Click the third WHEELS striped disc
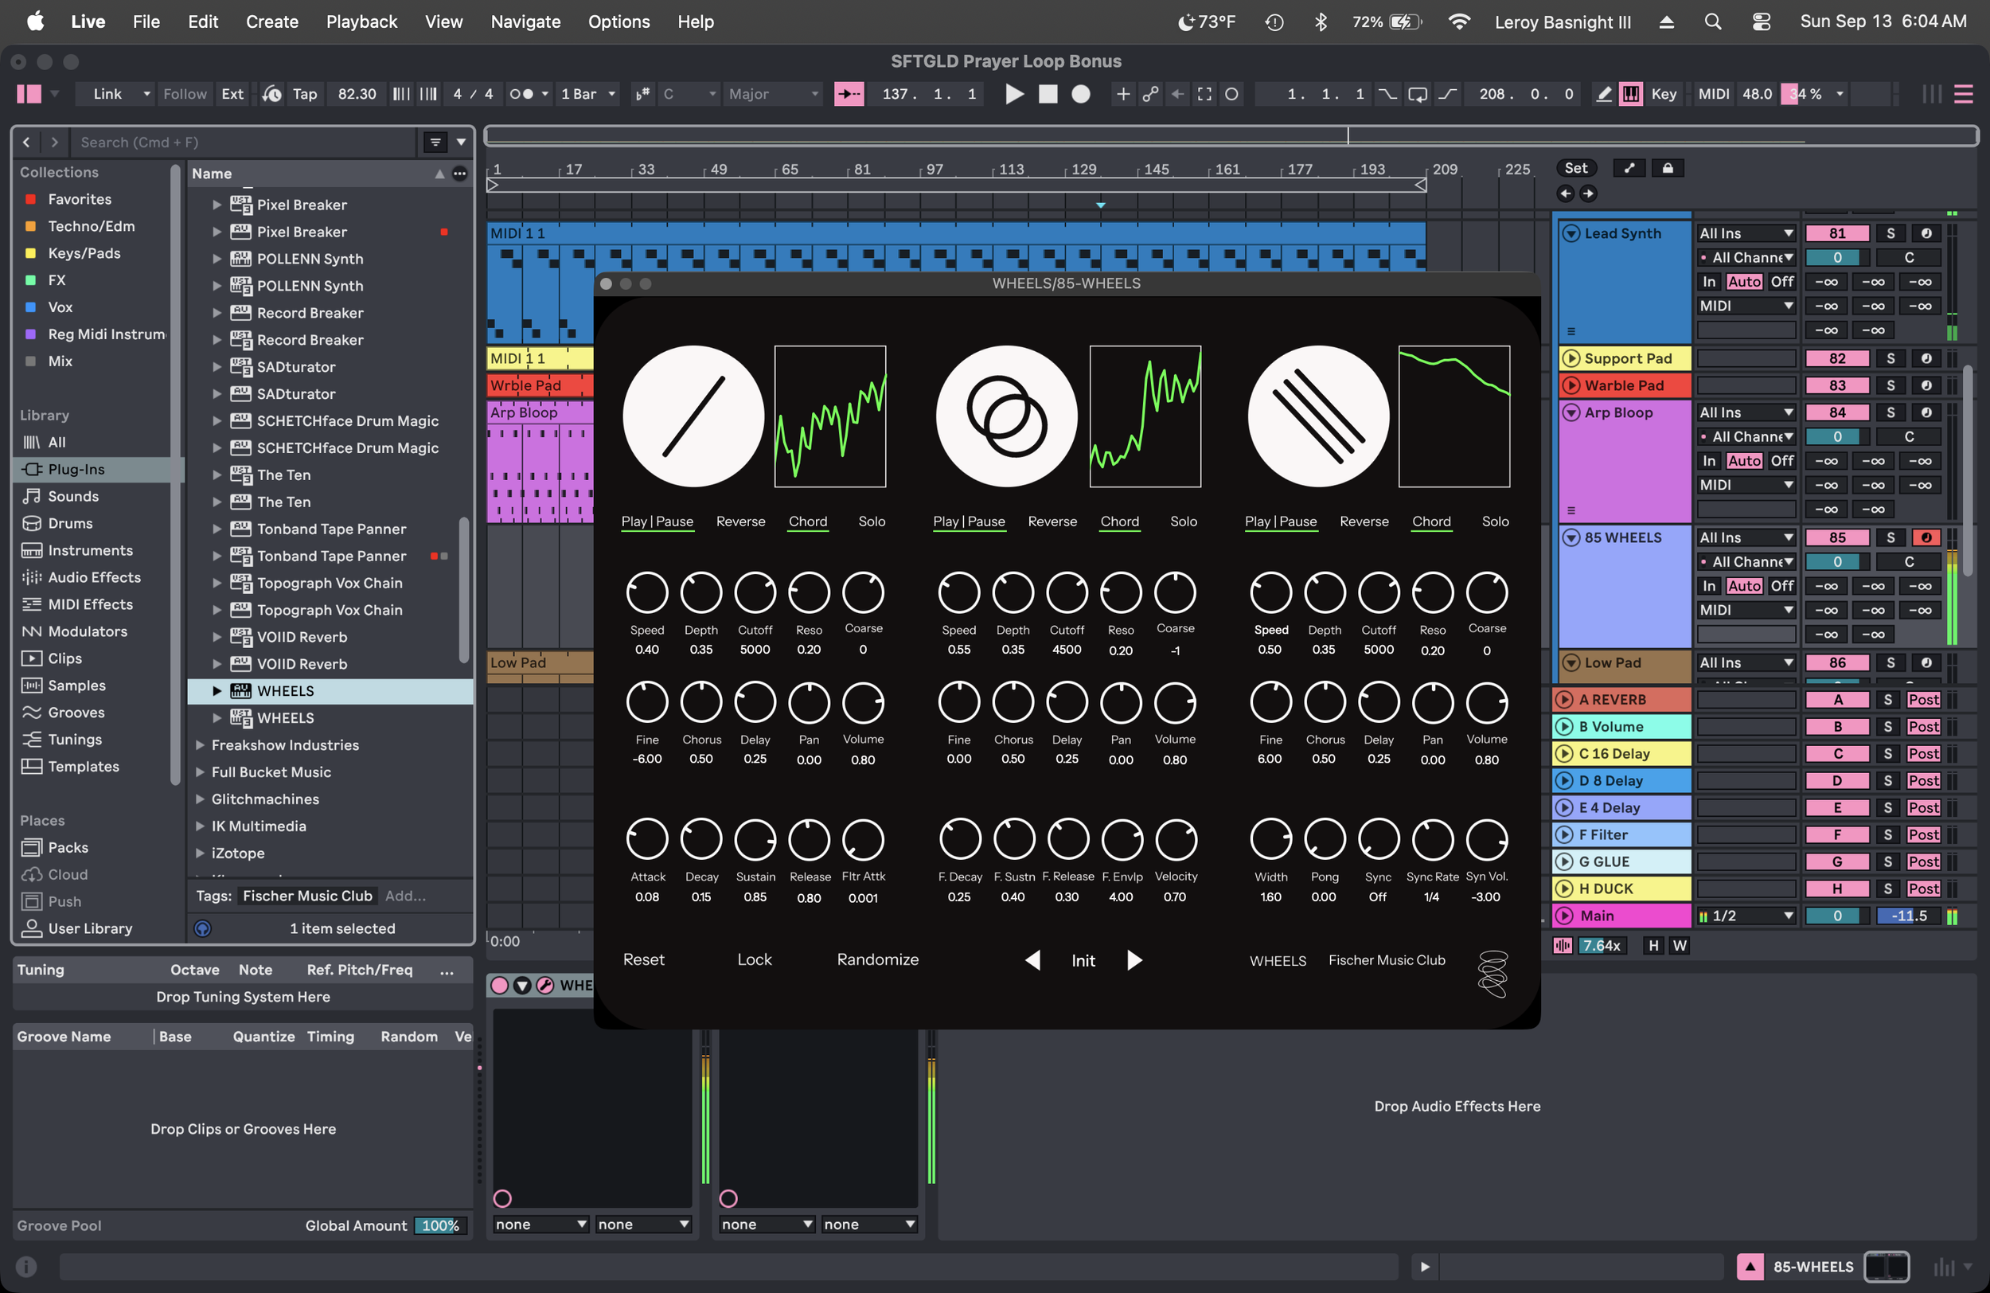 [x=1319, y=416]
